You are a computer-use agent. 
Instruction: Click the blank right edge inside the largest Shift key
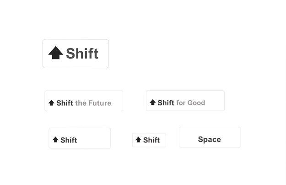pyautogui.click(x=104, y=54)
